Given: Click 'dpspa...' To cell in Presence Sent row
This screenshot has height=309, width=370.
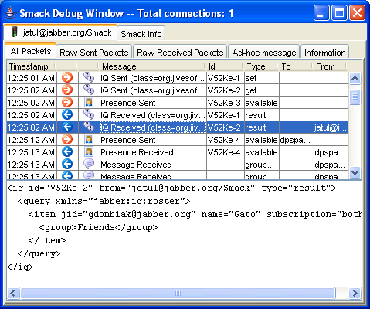Looking at the screenshot, I should click(x=297, y=140).
